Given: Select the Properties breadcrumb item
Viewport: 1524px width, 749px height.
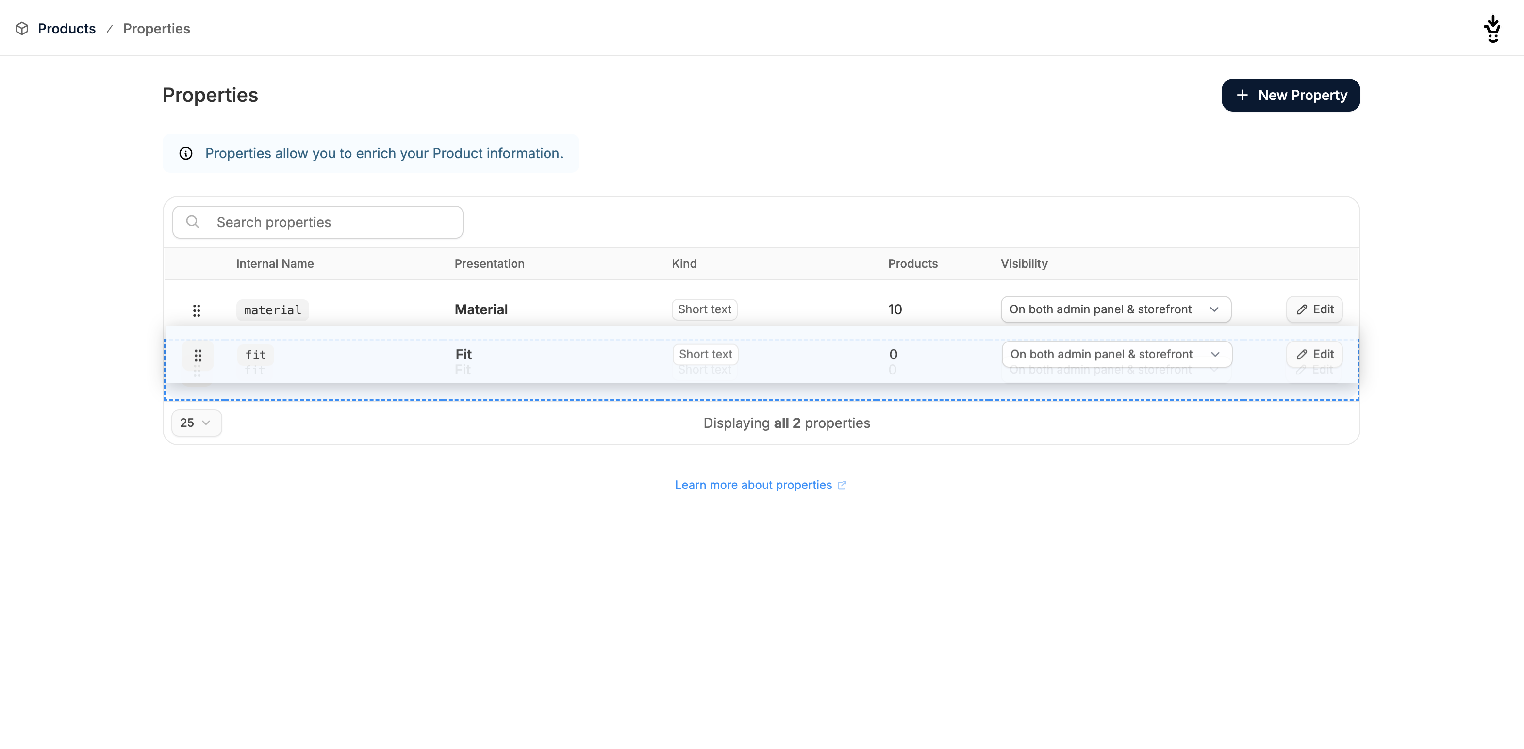Looking at the screenshot, I should pyautogui.click(x=156, y=28).
